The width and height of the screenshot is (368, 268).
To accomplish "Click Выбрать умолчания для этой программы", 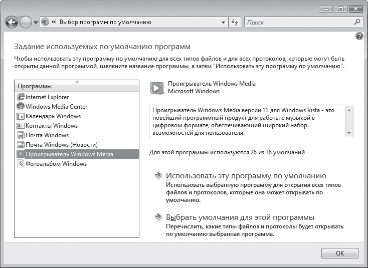I will (240, 217).
